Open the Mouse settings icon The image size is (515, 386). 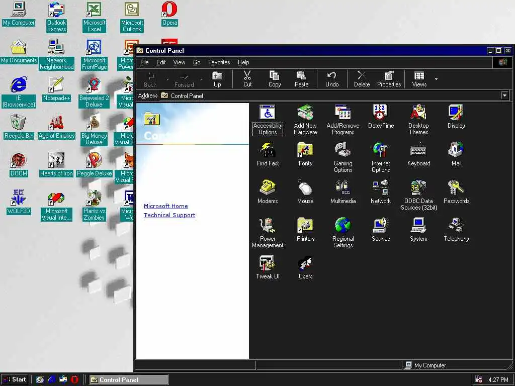(305, 192)
